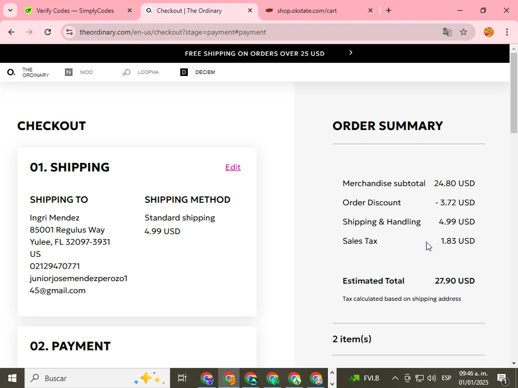Edit the shipping details
The height and width of the screenshot is (388, 518).
233,167
